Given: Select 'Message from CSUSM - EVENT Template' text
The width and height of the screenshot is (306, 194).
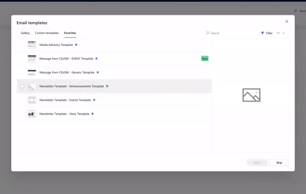Looking at the screenshot, I should click(66, 59).
